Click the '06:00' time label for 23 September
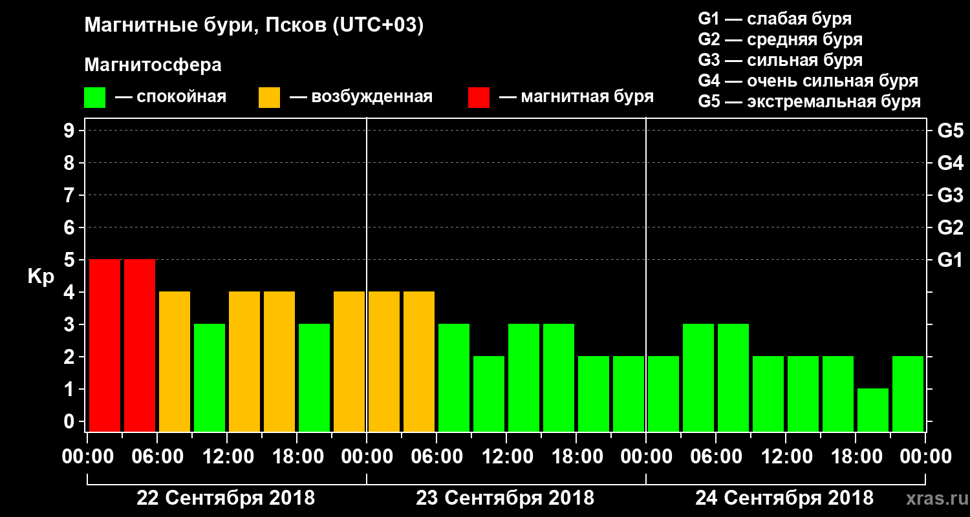The image size is (970, 517). pyautogui.click(x=436, y=457)
